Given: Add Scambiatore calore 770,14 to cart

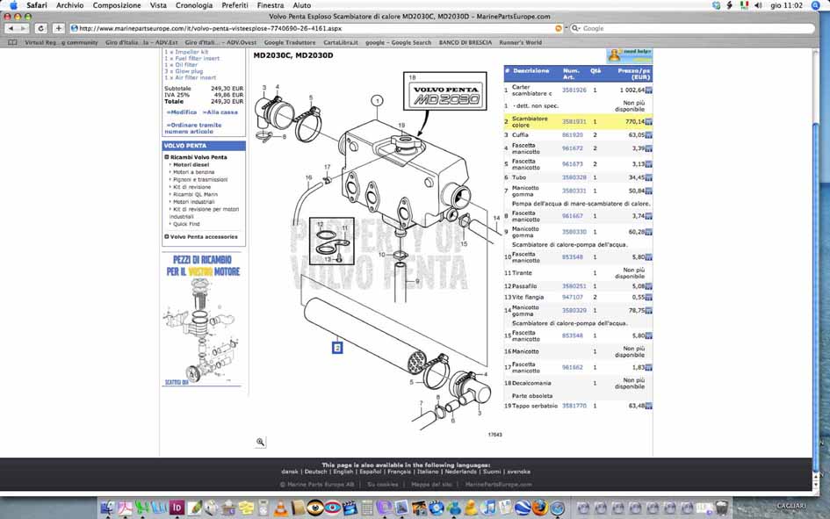Looking at the screenshot, I should click(649, 122).
